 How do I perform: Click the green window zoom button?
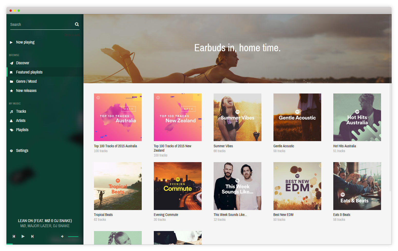tap(18, 11)
